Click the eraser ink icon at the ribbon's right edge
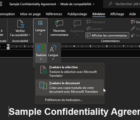Viewport: 140px width, 120px height. pyautogui.click(x=133, y=35)
